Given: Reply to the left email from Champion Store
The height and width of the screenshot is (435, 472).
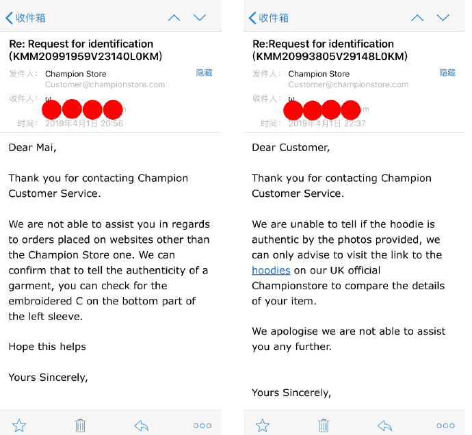Looking at the screenshot, I should [x=142, y=425].
